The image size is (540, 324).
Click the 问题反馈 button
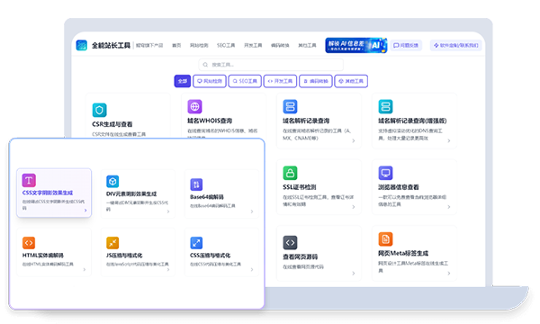point(406,45)
